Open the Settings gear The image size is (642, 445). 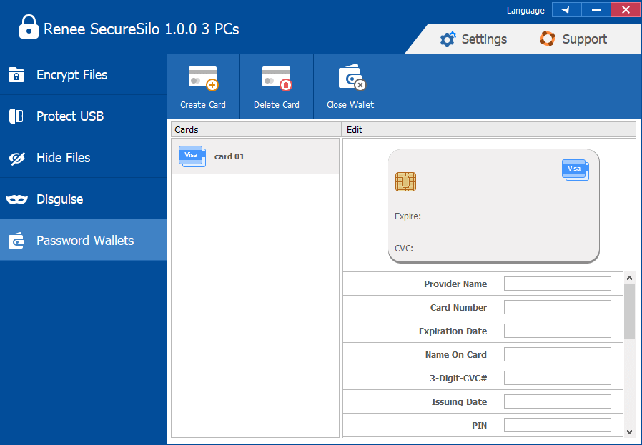(x=448, y=39)
